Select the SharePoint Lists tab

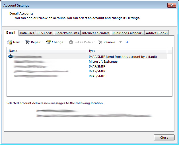click(67, 33)
